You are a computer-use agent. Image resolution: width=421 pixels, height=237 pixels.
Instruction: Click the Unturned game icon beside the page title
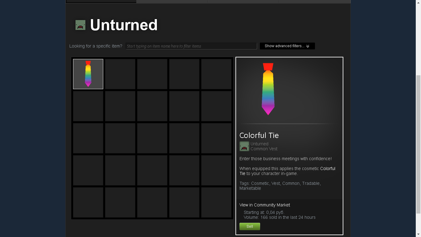(x=80, y=25)
